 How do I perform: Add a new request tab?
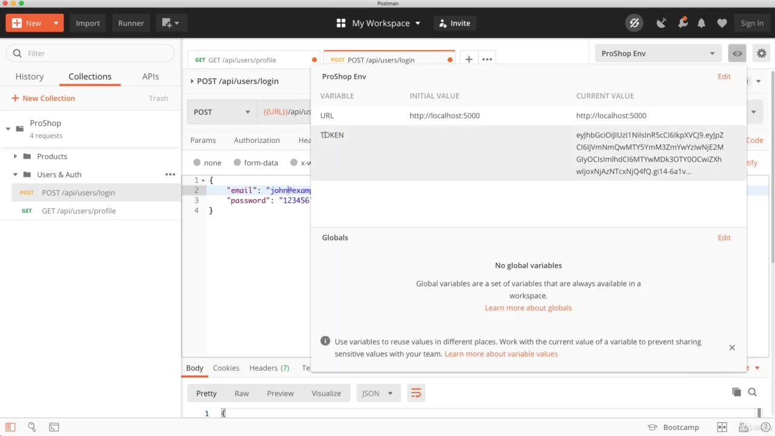[x=469, y=59]
